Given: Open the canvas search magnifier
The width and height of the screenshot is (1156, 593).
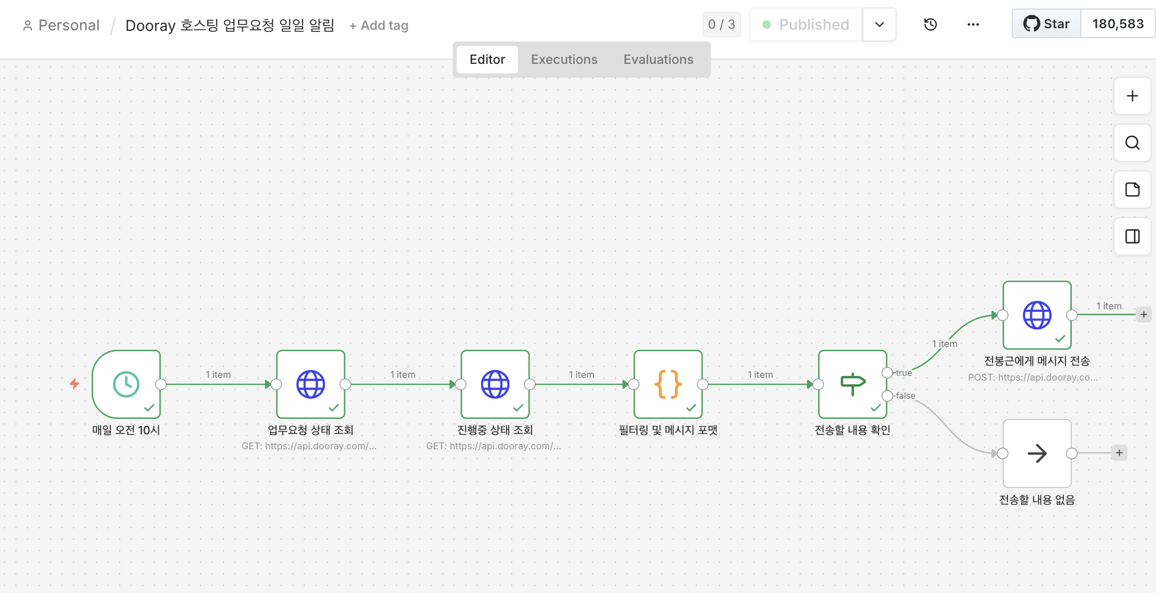Looking at the screenshot, I should tap(1132, 143).
